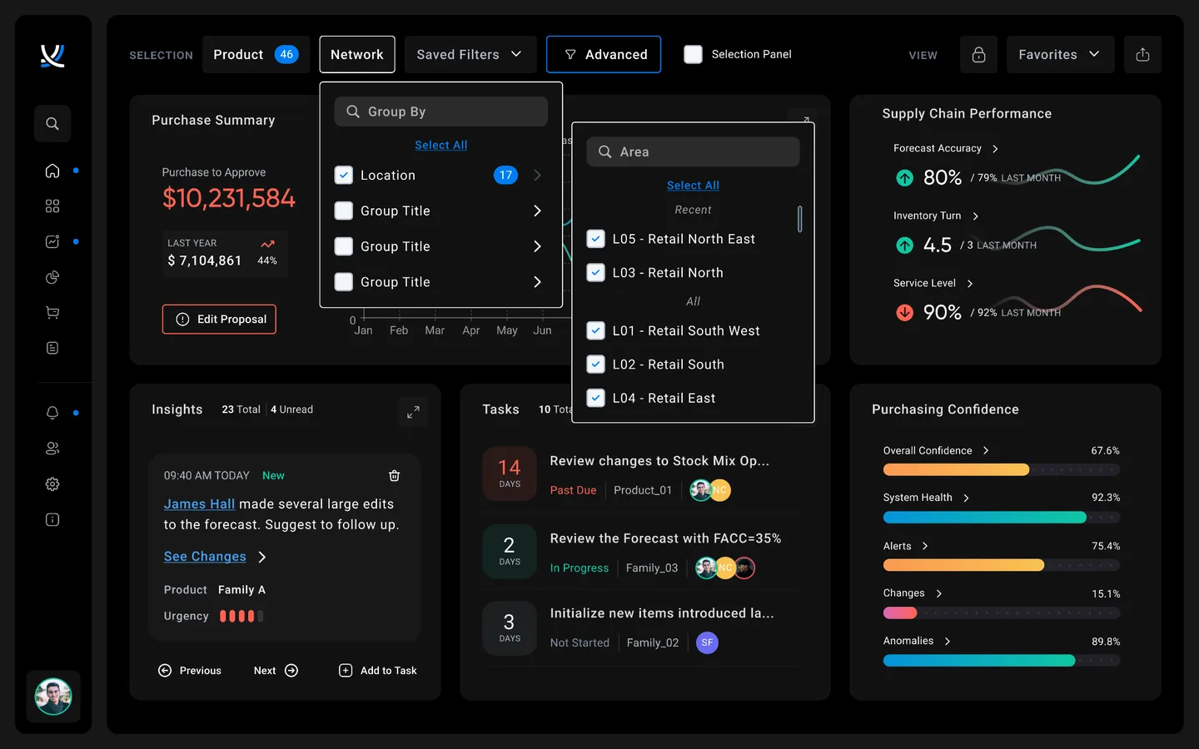Open the Favorites dropdown
The image size is (1199, 749).
coord(1059,54)
